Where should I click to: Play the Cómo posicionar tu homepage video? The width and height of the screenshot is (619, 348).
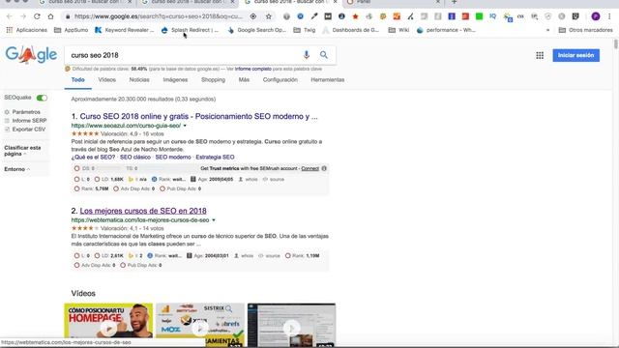coord(108,326)
